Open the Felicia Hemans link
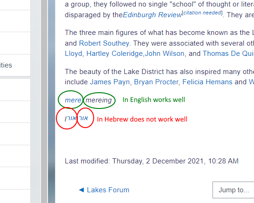Screen dimensions: 254x203 pyautogui.click(x=207, y=82)
